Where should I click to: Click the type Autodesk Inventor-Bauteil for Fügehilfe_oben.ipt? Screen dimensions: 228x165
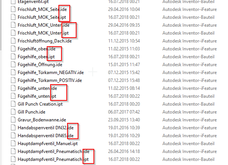point(188,57)
